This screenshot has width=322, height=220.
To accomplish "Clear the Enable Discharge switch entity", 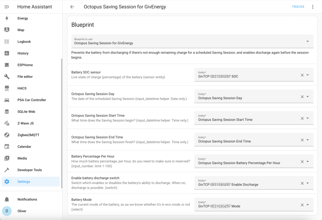I will [302, 183].
